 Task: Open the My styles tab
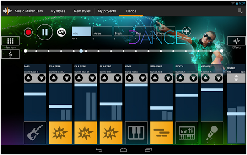(58, 11)
